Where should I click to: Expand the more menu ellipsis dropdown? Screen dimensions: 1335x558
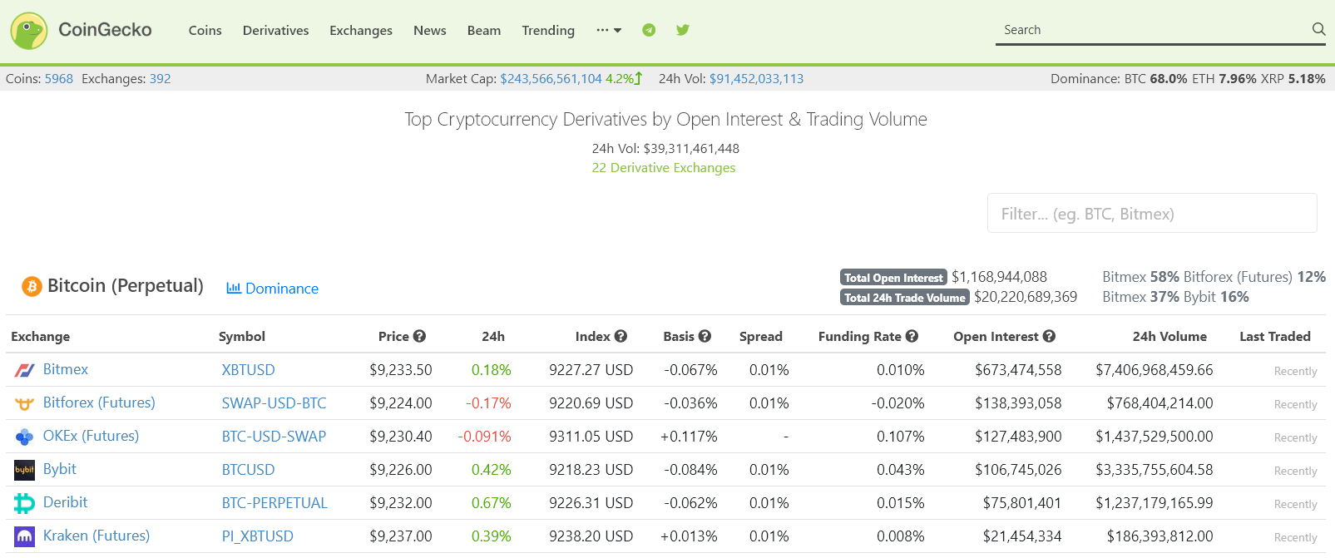(609, 30)
